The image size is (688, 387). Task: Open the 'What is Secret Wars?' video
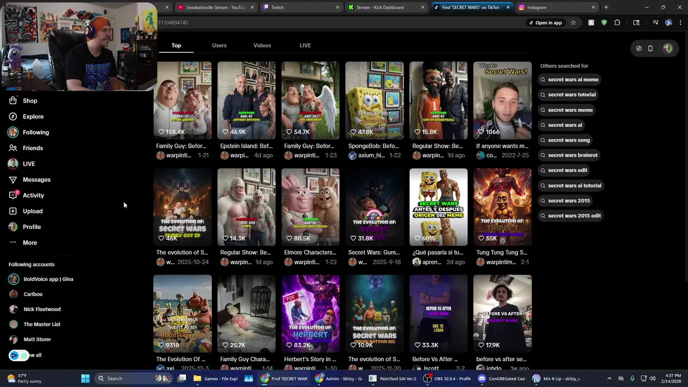pos(503,101)
